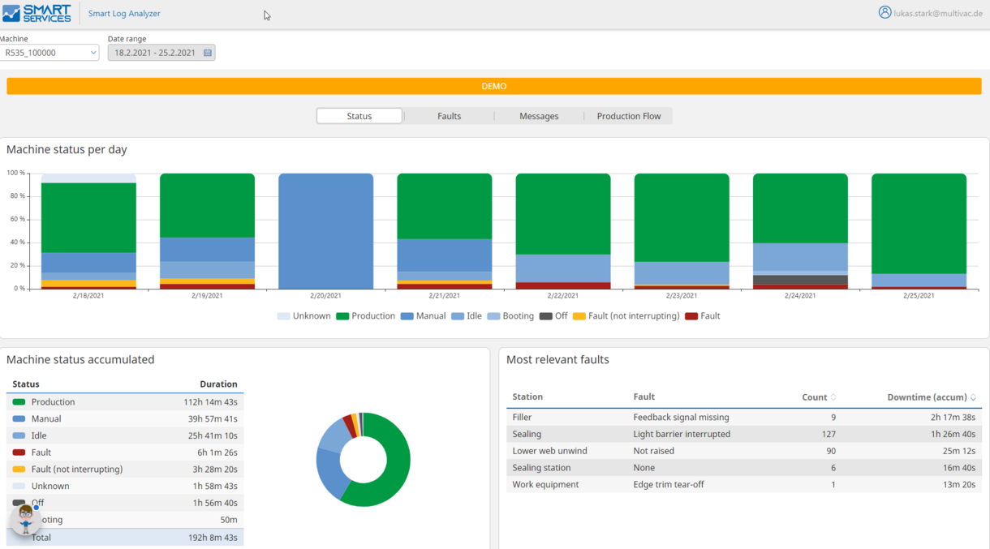
Task: Open the date range picker field
Action: click(x=154, y=53)
